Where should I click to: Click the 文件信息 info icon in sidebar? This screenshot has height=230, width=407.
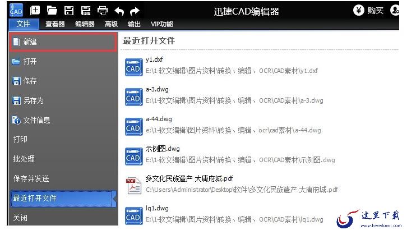pos(16,120)
